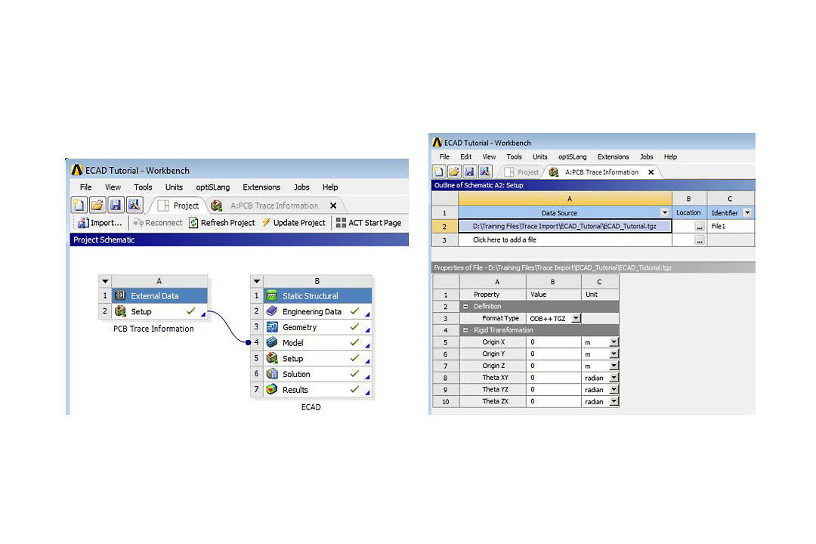816x544 pixels.
Task: Open Data Source column header dropdown
Action: click(665, 212)
